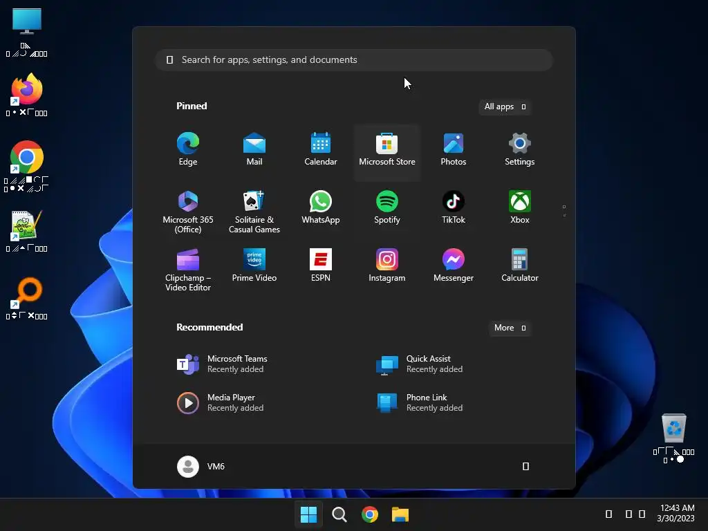Click the Power button in Start menu
The image size is (708, 531).
click(525, 467)
